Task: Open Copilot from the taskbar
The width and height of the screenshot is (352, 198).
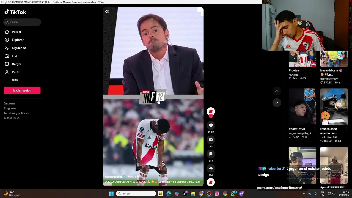Action: coord(177,194)
